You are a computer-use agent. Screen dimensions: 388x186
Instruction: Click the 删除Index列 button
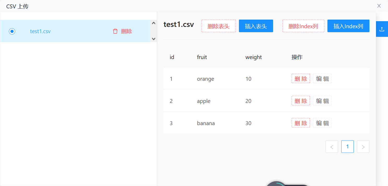pyautogui.click(x=303, y=26)
